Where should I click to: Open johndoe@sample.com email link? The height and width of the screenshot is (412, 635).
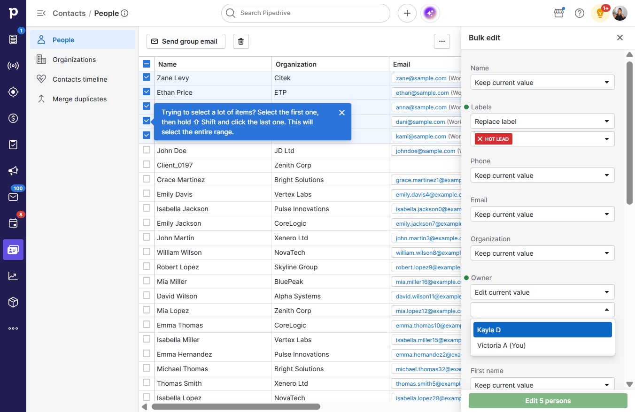pyautogui.click(x=426, y=151)
